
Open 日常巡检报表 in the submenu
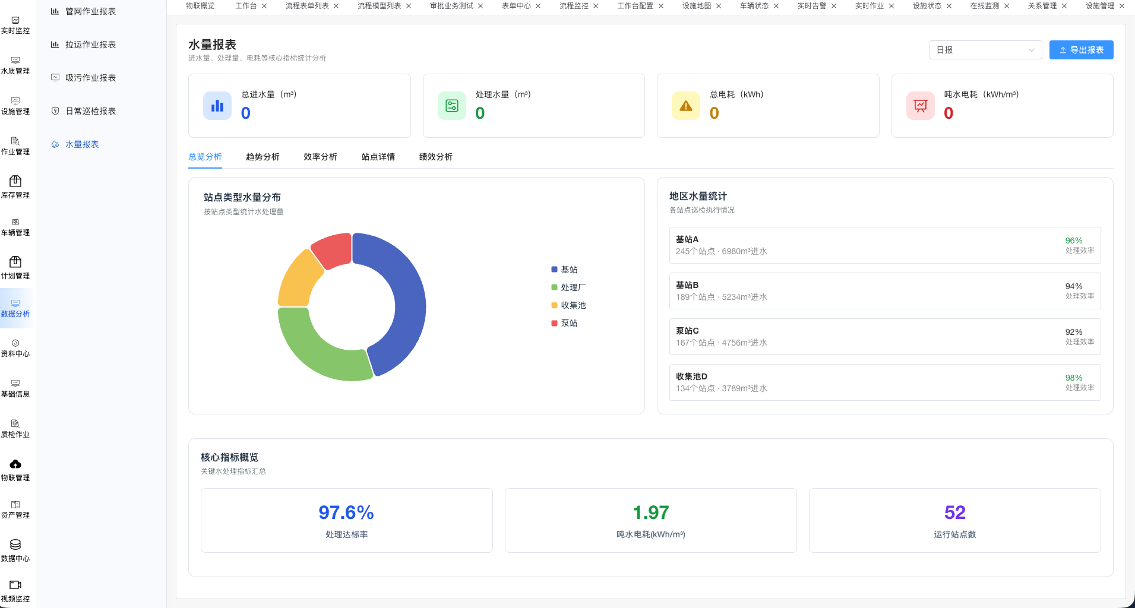point(90,111)
